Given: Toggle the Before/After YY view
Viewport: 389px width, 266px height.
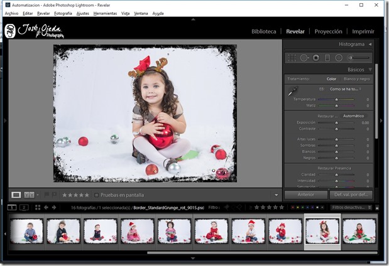Looking at the screenshot, I should click(29, 195).
